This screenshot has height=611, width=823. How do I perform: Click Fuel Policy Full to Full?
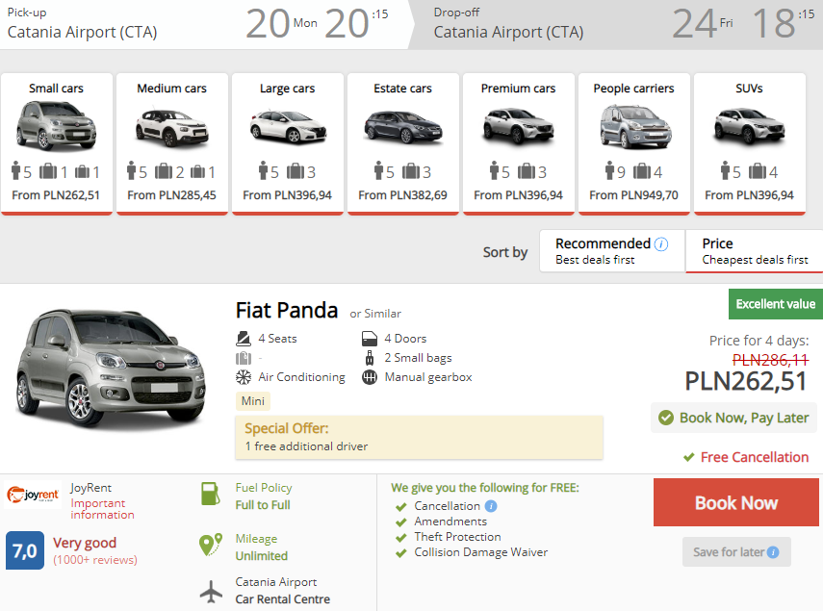(264, 496)
